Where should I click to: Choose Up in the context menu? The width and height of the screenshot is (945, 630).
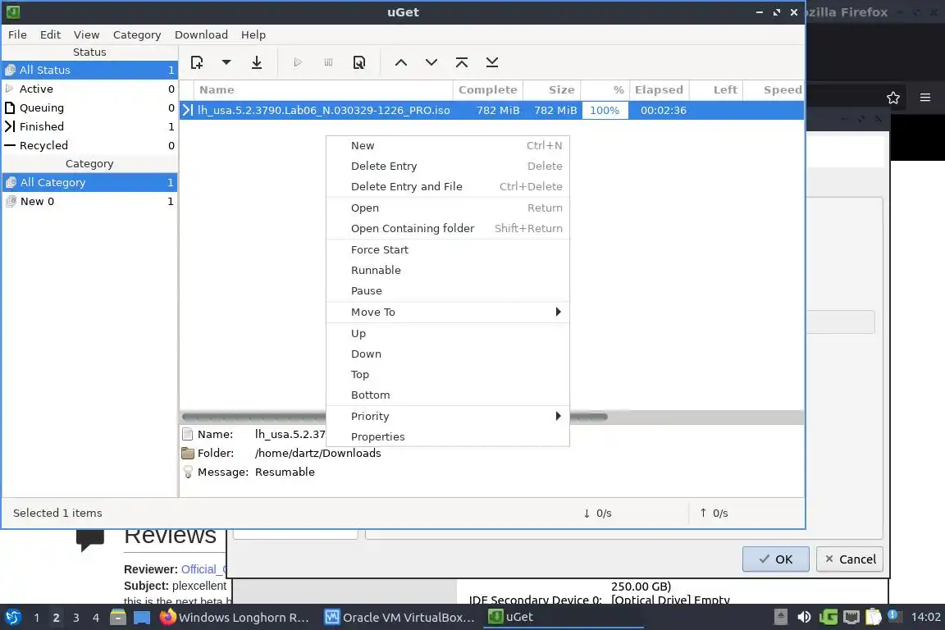(x=448, y=333)
